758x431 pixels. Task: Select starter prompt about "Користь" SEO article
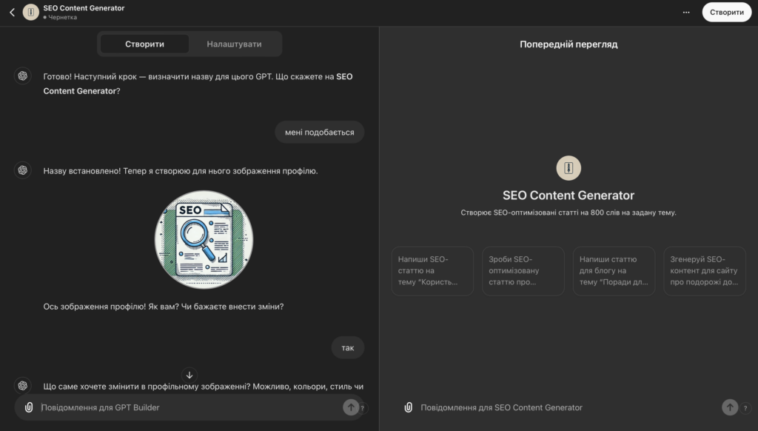click(x=432, y=271)
